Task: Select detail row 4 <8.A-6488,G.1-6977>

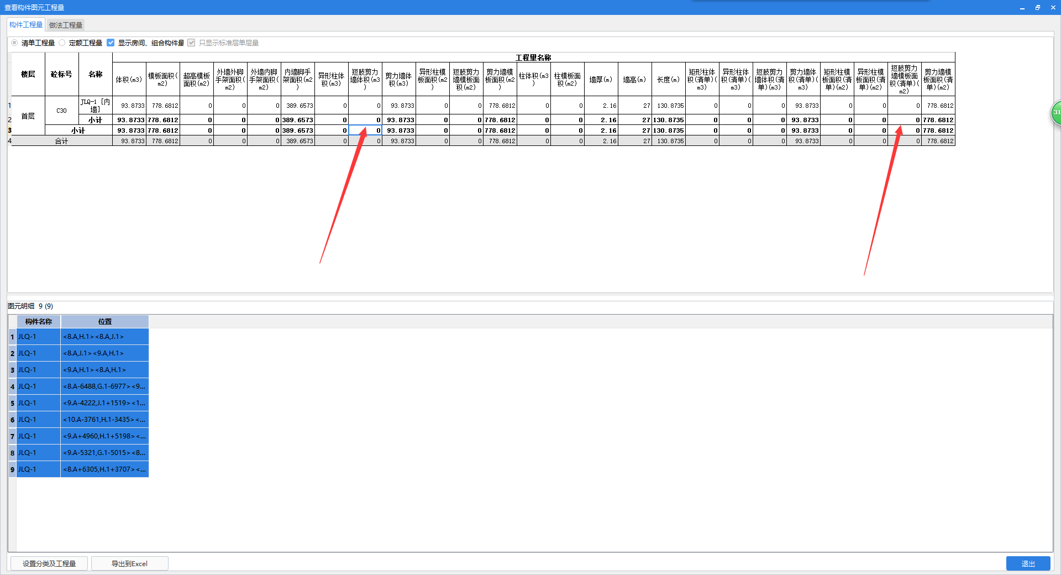Action: click(x=82, y=386)
